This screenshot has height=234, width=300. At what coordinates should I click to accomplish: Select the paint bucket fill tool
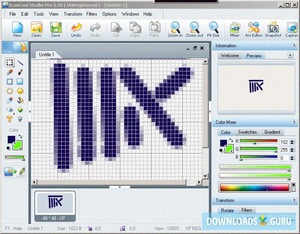coord(20,100)
